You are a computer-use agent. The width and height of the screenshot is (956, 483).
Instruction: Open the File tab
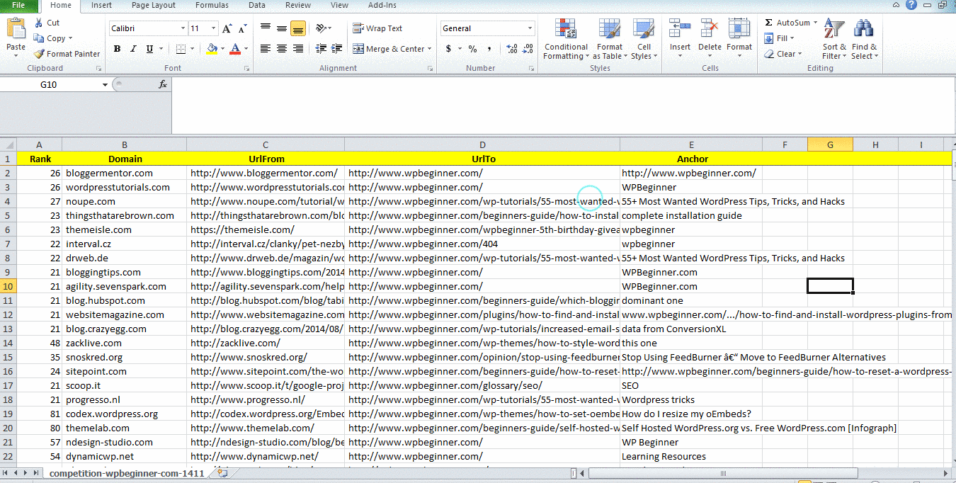coord(19,5)
